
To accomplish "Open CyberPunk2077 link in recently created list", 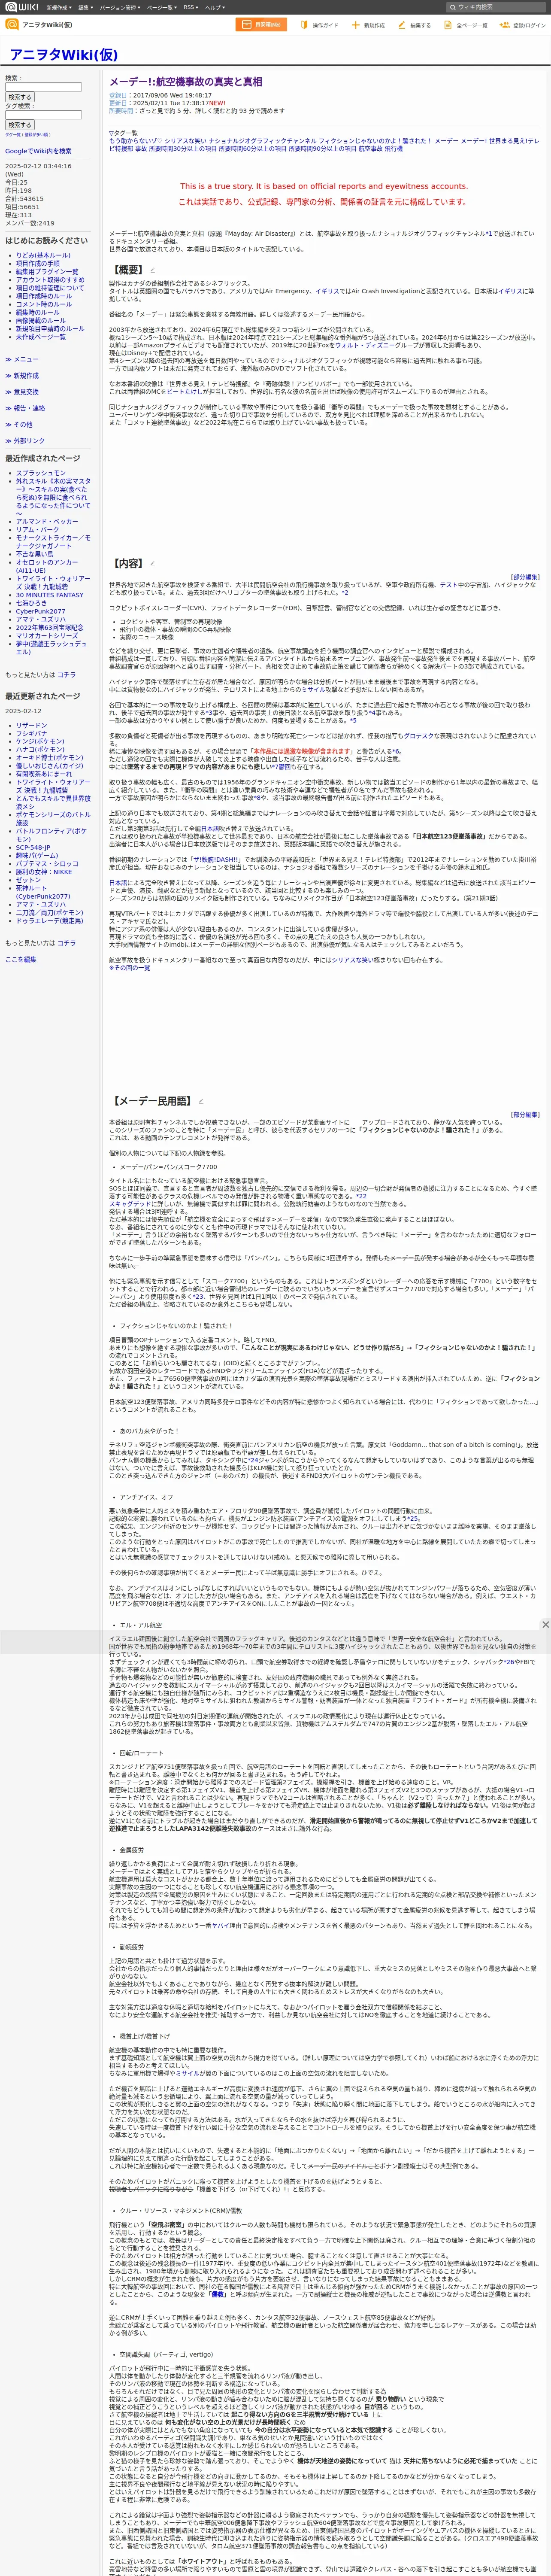I will click(x=41, y=611).
